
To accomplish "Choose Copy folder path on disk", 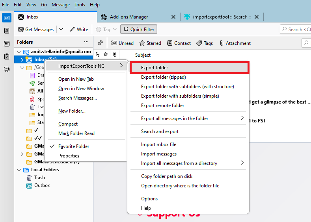I will coord(188,176).
